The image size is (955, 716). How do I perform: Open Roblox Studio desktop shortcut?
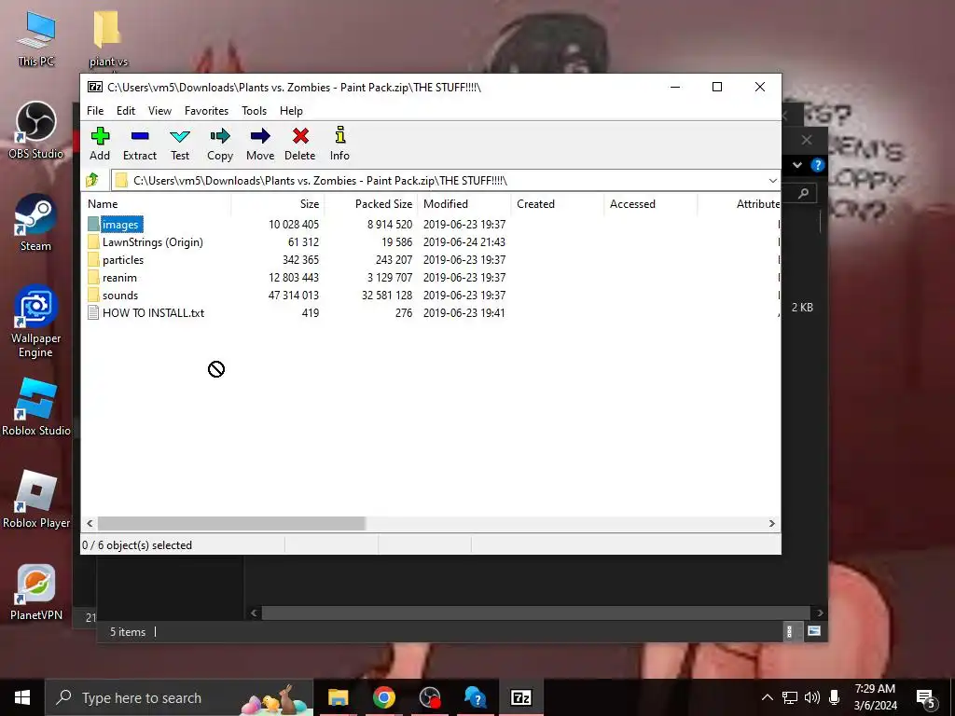coord(36,406)
